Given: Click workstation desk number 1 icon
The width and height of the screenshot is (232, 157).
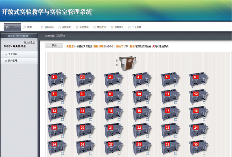Looking at the screenshot, I should pyautogui.click(x=56, y=80).
